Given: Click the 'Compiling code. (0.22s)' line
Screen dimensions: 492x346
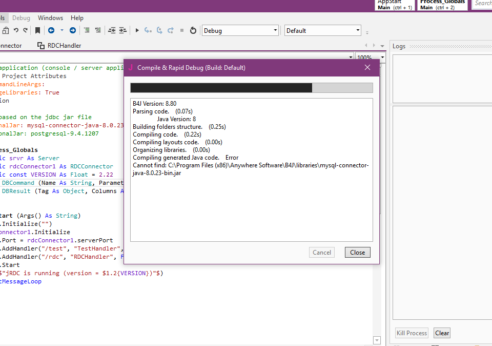Looking at the screenshot, I should coord(167,134).
